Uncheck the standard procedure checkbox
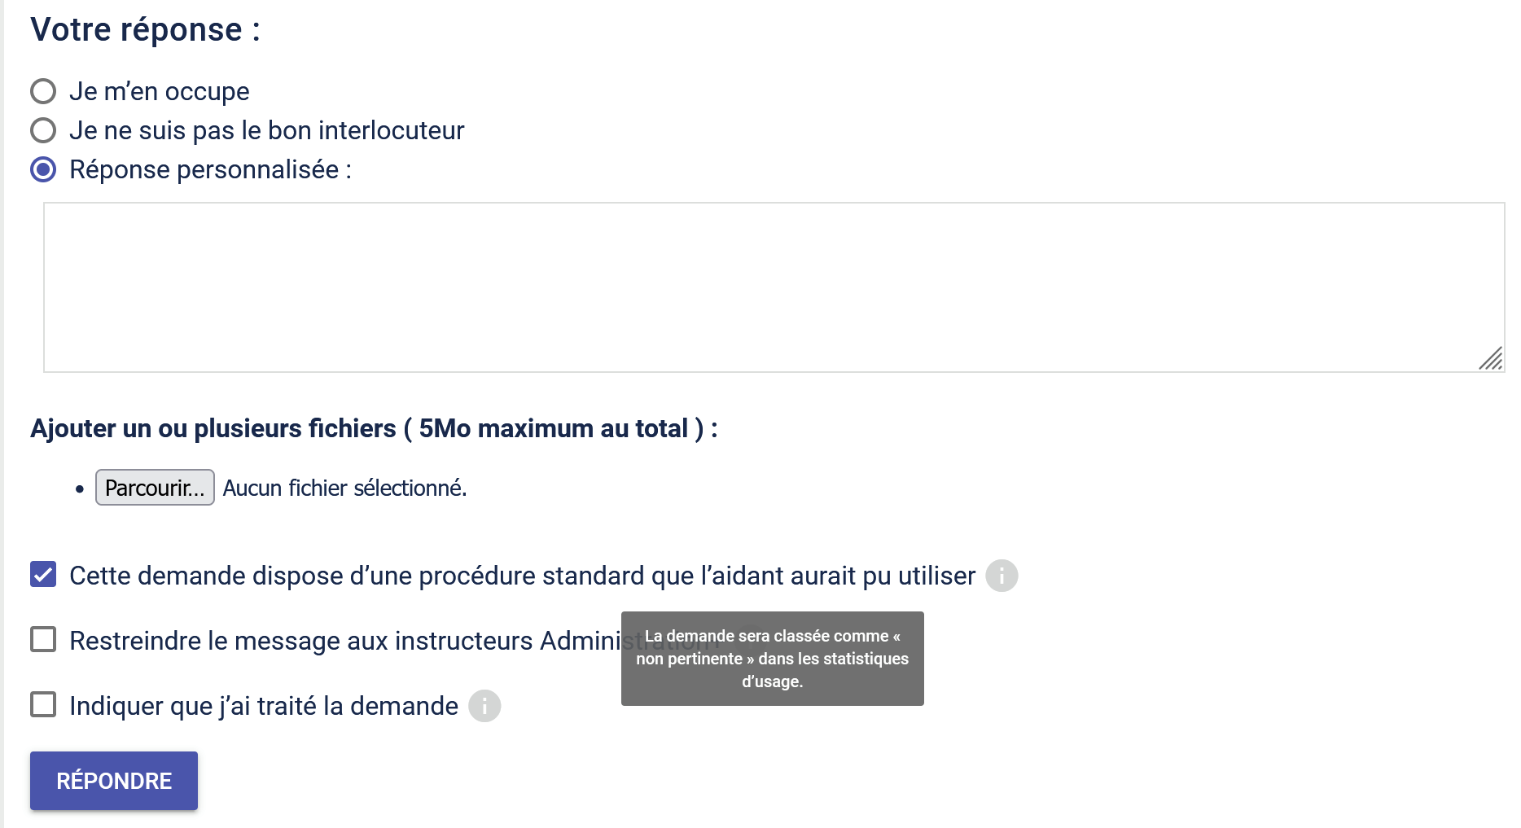Image resolution: width=1521 pixels, height=828 pixels. coord(43,575)
